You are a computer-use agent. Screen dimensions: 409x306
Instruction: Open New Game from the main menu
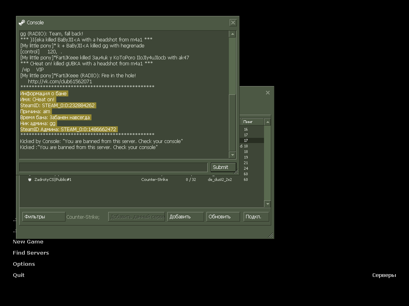[28, 242]
